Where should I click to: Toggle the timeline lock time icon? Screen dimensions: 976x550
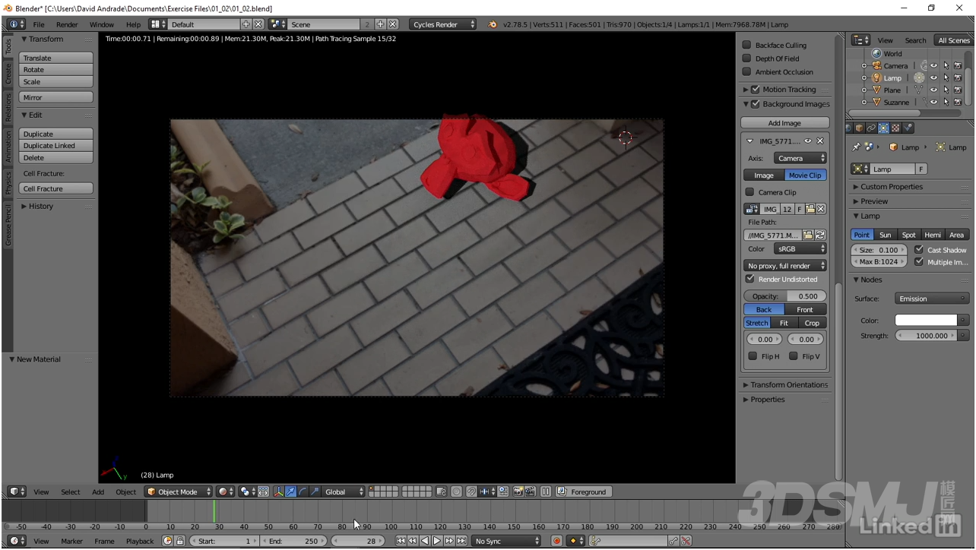coord(180,541)
